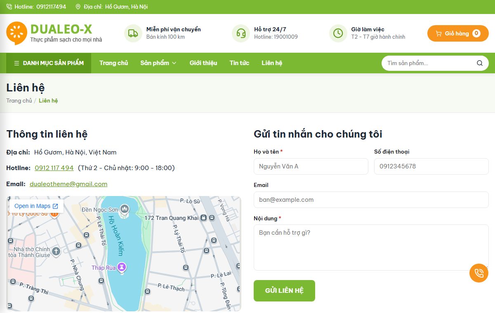Click the Miễn phí vận chuyển text
The height and width of the screenshot is (313, 495).
174,29
